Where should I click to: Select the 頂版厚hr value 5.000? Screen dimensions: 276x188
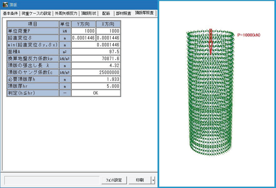pyautogui.click(x=96, y=86)
